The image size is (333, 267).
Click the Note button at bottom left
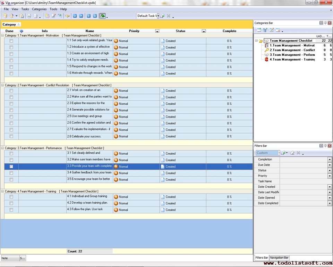point(10,258)
